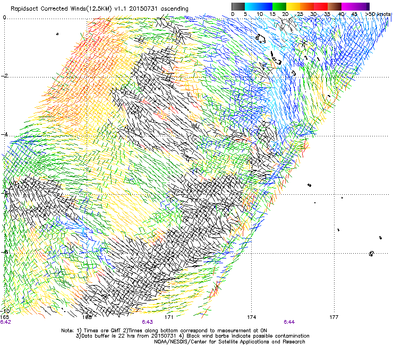Click the gray 0–5 knots color segment
Viewport: 393px width, 345px height.
pos(238,6)
